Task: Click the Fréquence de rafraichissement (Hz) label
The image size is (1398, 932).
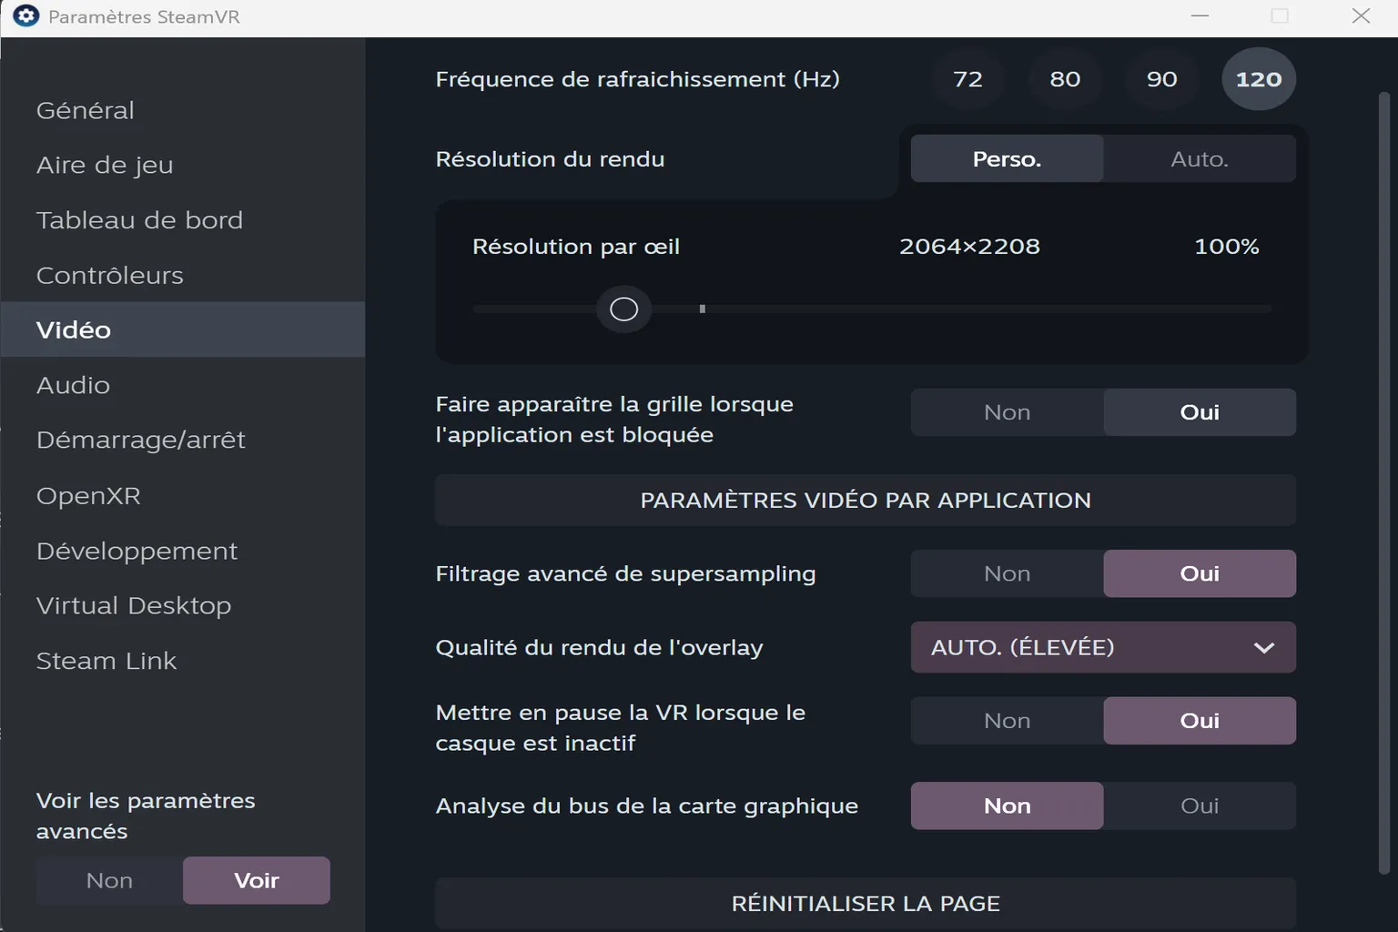Action: click(x=637, y=79)
